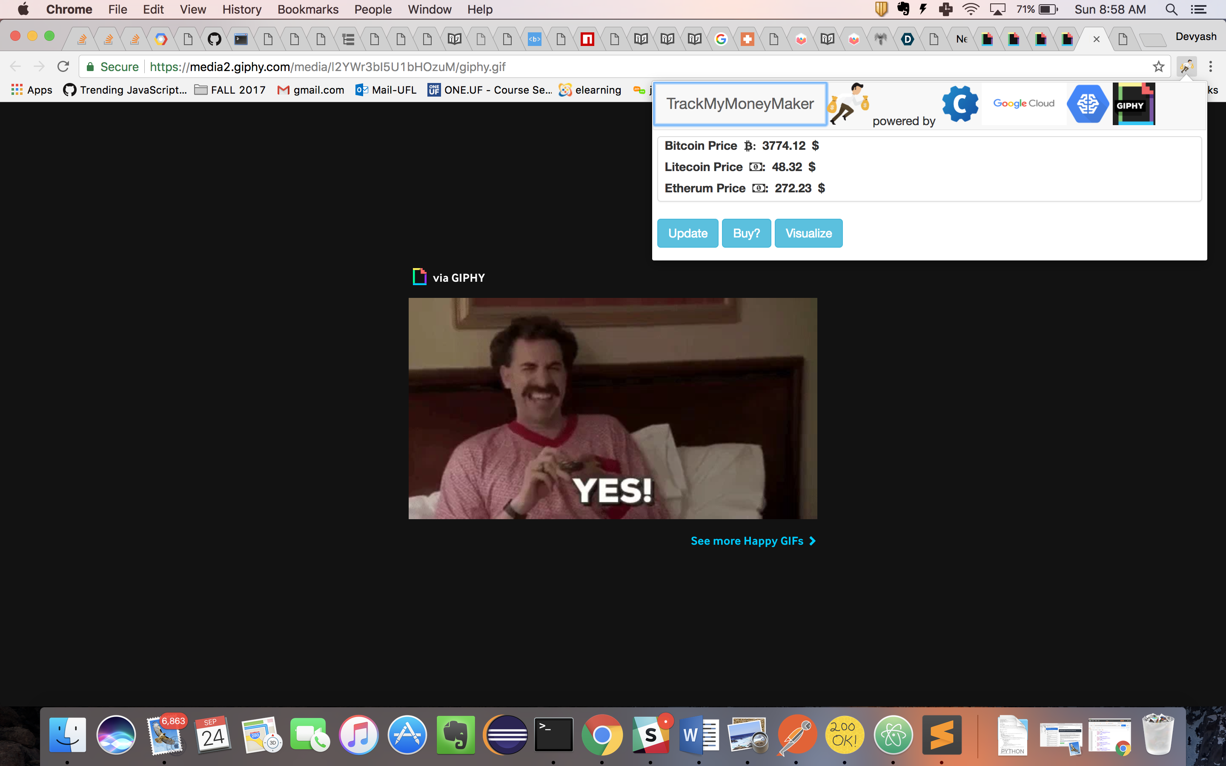Click the blue Coinbase gear logo
Screen dimensions: 1226x766
[960, 103]
